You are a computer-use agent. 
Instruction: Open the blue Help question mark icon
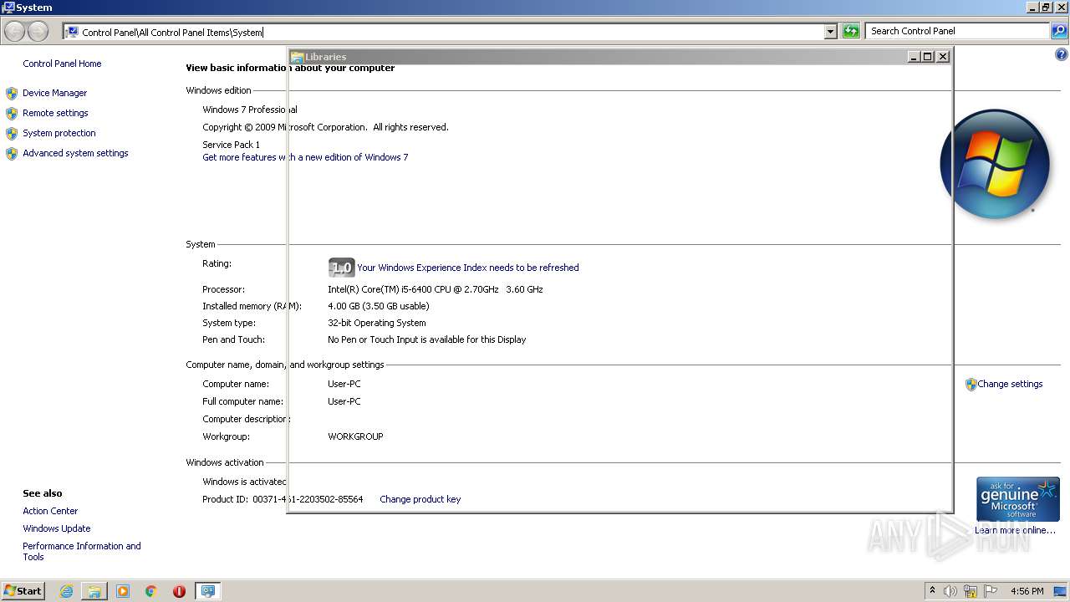[x=1062, y=54]
